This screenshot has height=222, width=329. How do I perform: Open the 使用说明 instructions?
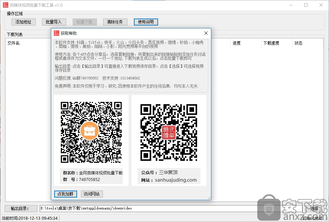pos(146,22)
